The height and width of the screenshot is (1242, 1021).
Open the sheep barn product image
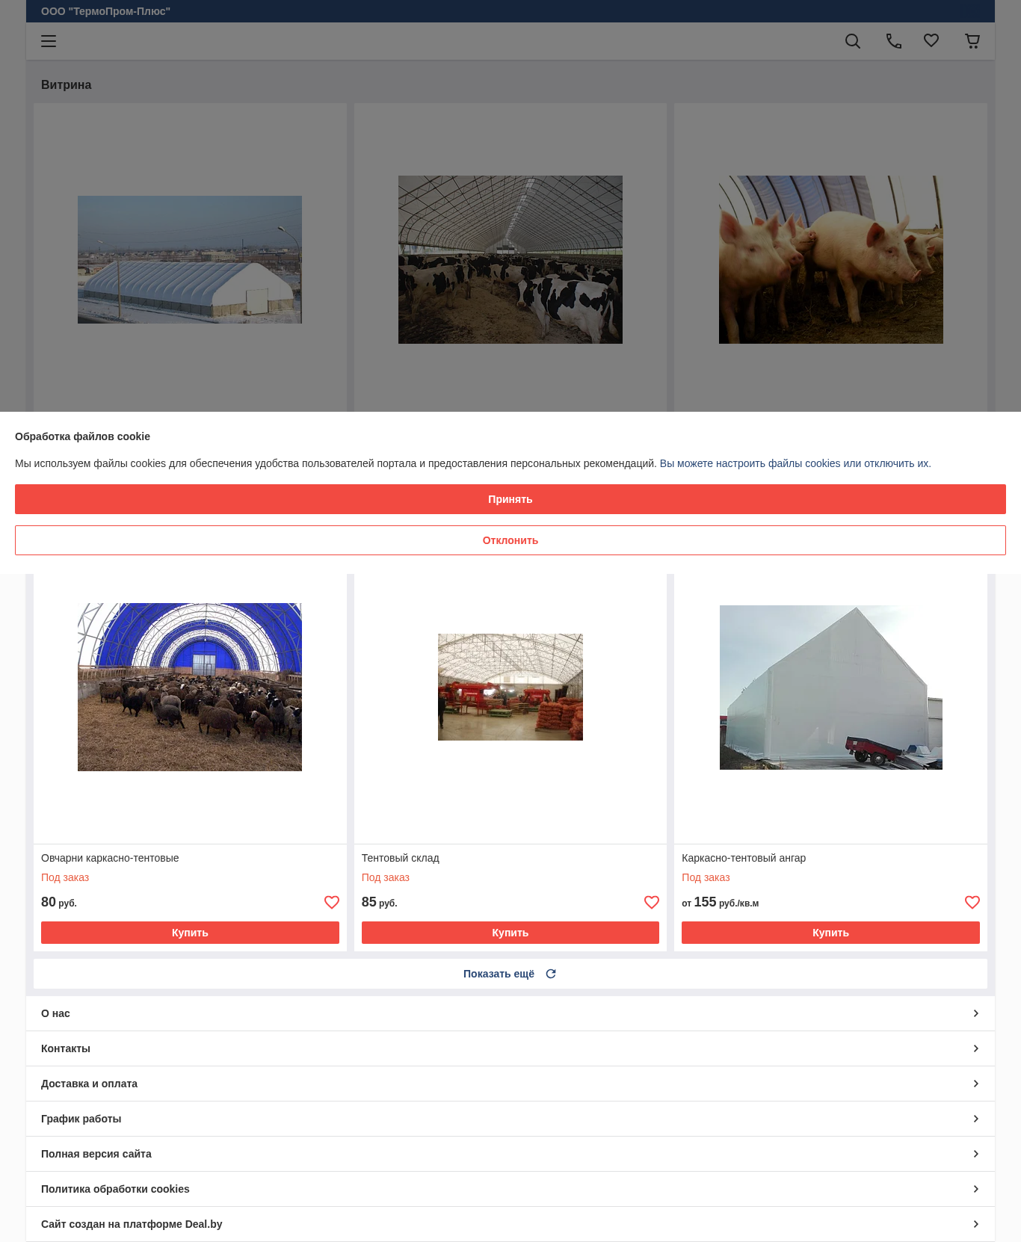pos(190,687)
